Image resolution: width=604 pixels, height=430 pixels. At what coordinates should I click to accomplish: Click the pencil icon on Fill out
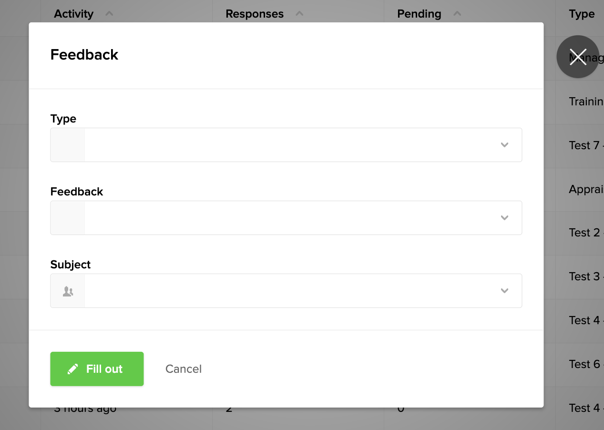[x=72, y=369]
